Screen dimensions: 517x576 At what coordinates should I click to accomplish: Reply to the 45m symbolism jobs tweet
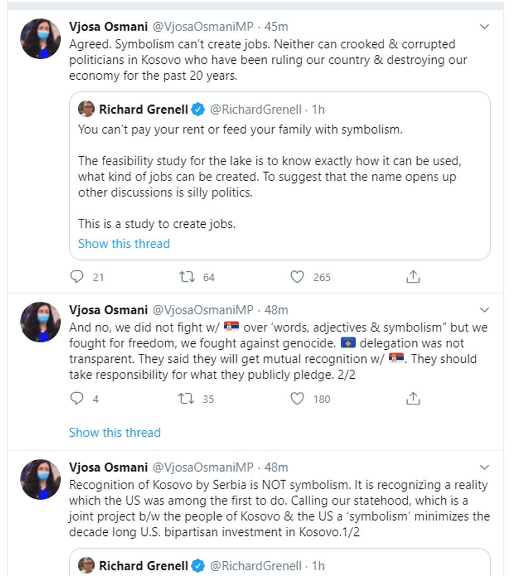(x=77, y=277)
